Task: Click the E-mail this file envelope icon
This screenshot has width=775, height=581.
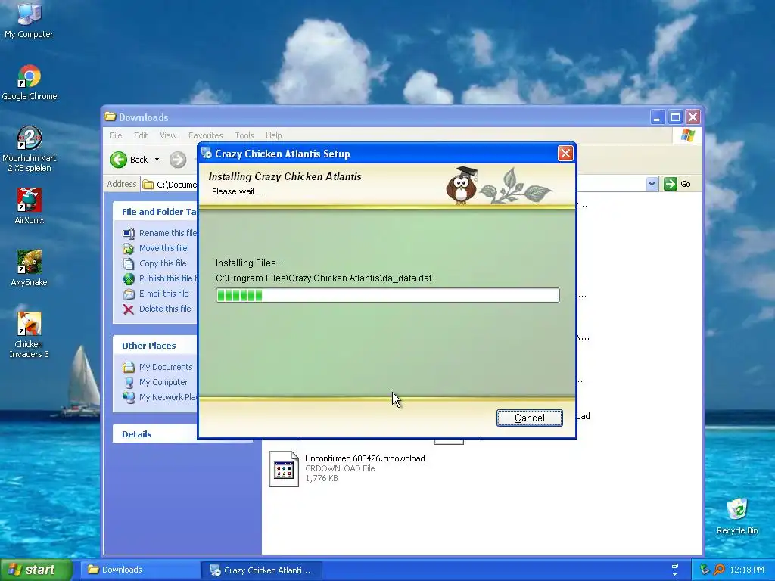Action: tap(129, 294)
